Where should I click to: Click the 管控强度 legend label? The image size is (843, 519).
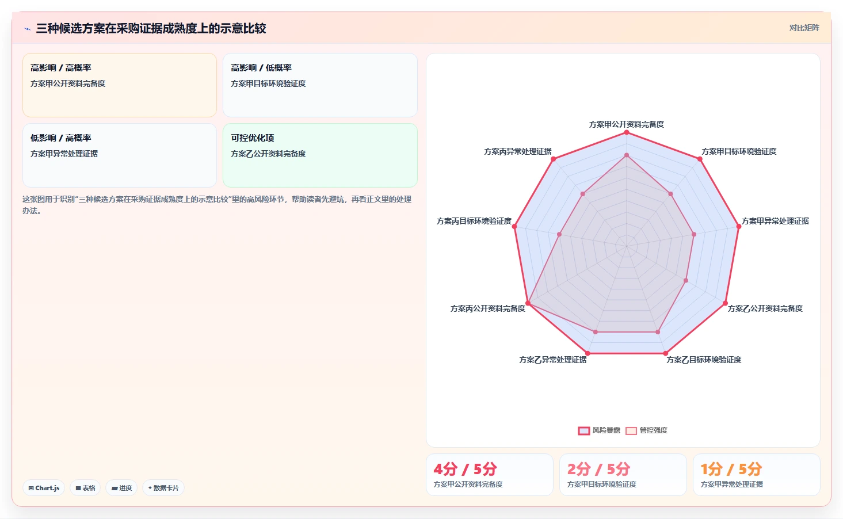tap(654, 430)
